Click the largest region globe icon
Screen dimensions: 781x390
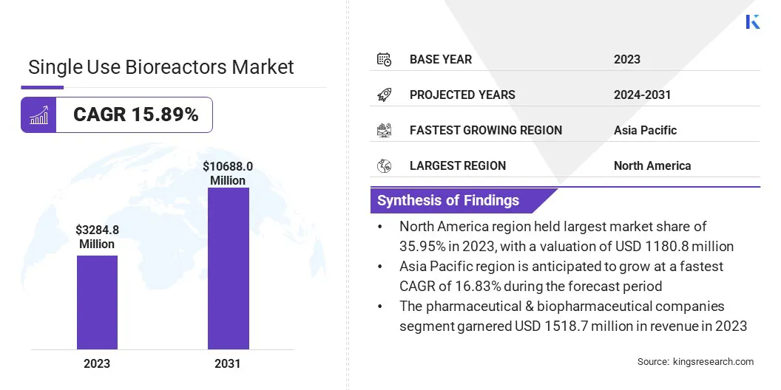click(x=384, y=165)
